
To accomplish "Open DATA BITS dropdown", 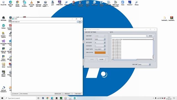I will point(100,42).
